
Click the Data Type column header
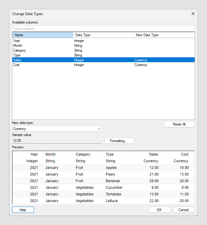(103, 35)
